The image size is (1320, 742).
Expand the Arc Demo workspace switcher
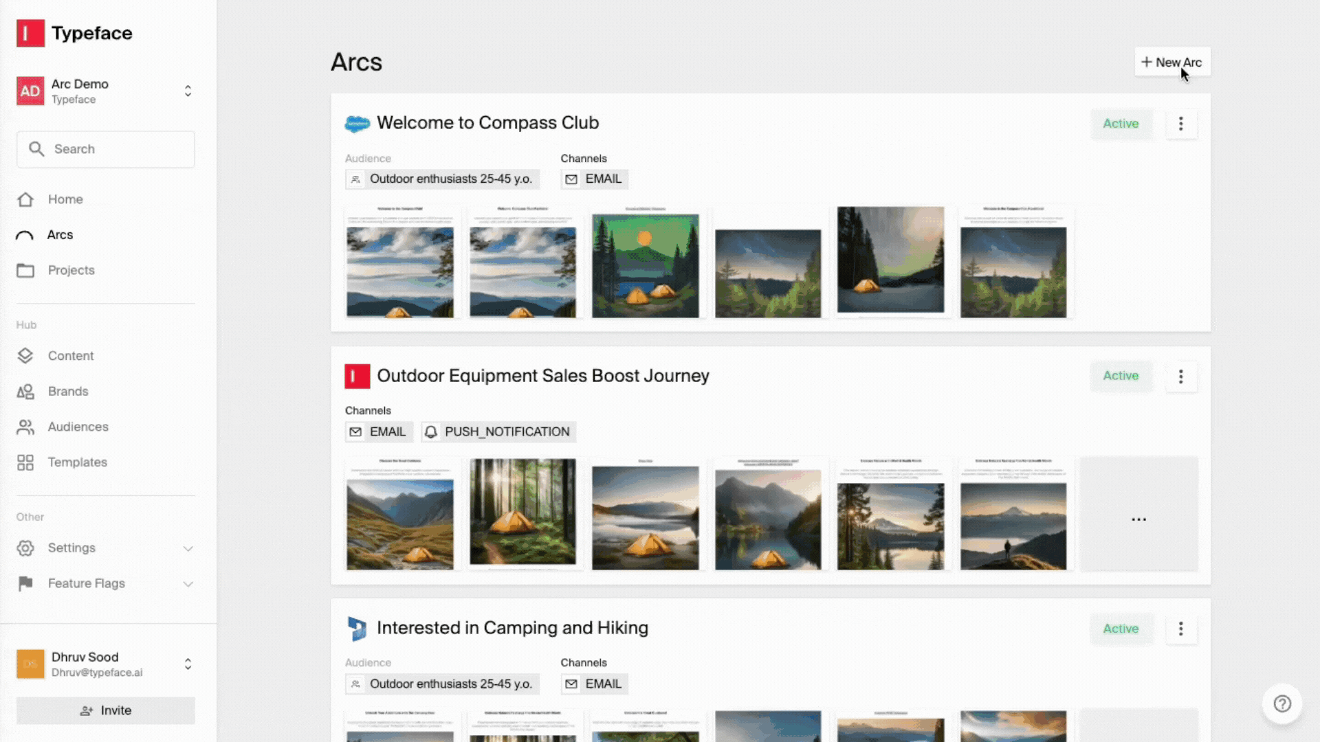click(x=188, y=90)
